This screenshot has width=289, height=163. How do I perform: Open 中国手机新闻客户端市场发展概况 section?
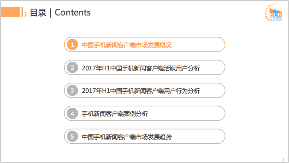pos(127,45)
